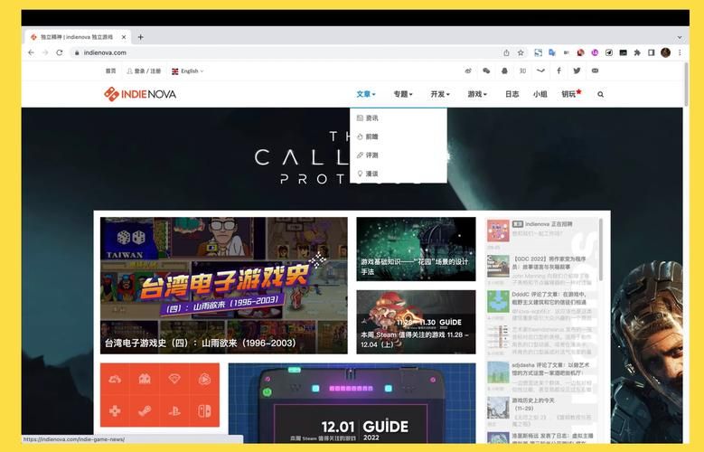Click the QQ penguin icon
This screenshot has width=704, height=452.
(x=504, y=71)
